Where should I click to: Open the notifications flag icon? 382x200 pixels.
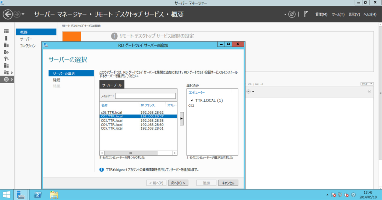point(306,14)
